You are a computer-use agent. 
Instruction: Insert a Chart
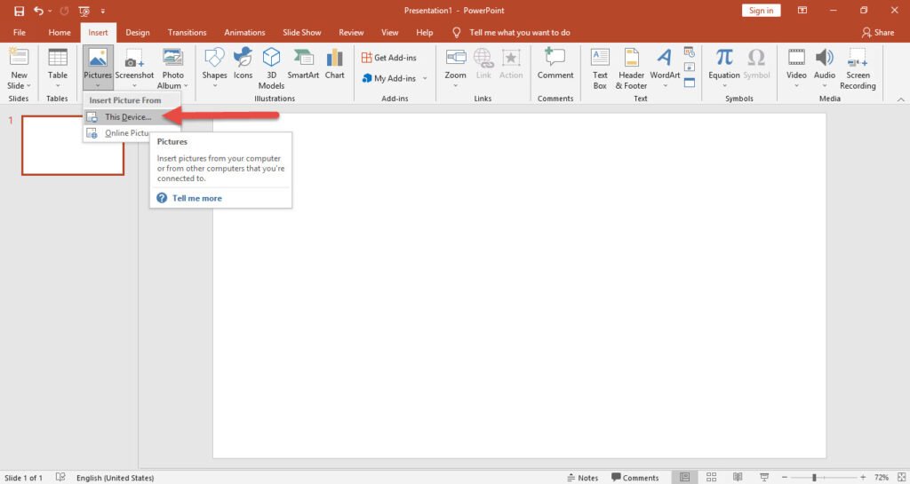[334, 64]
